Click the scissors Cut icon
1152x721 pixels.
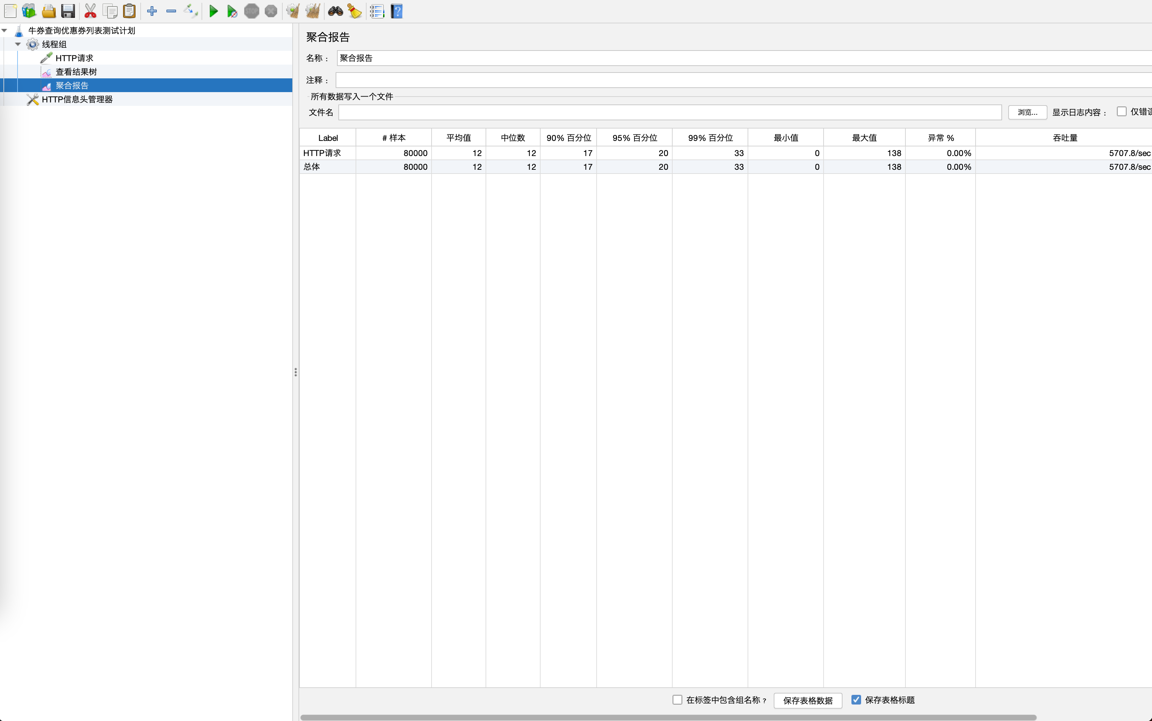tap(90, 11)
